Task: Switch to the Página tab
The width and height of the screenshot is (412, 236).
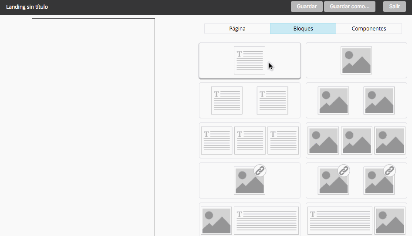Action: click(237, 29)
